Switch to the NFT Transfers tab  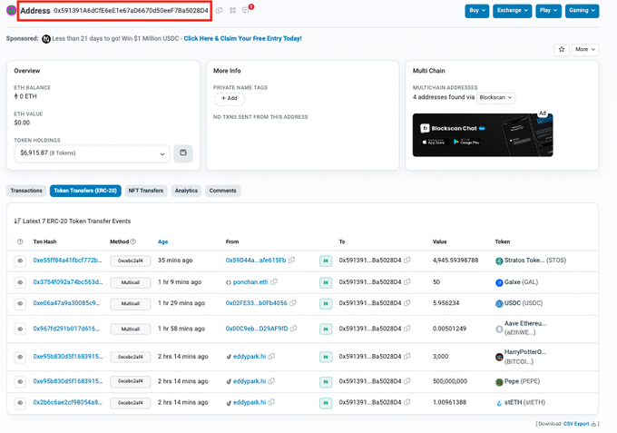point(146,191)
